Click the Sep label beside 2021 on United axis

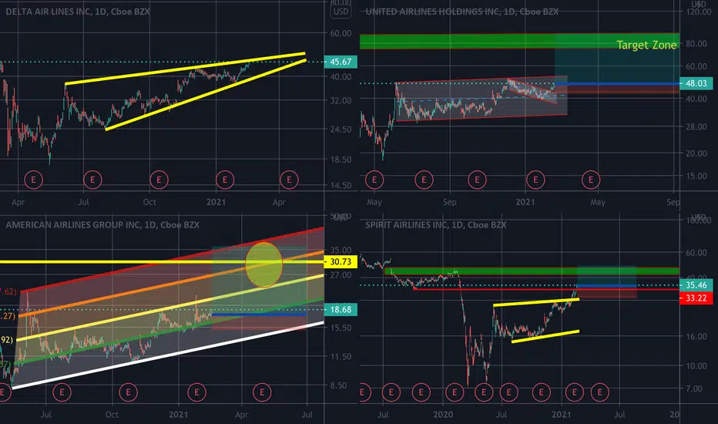(x=450, y=202)
